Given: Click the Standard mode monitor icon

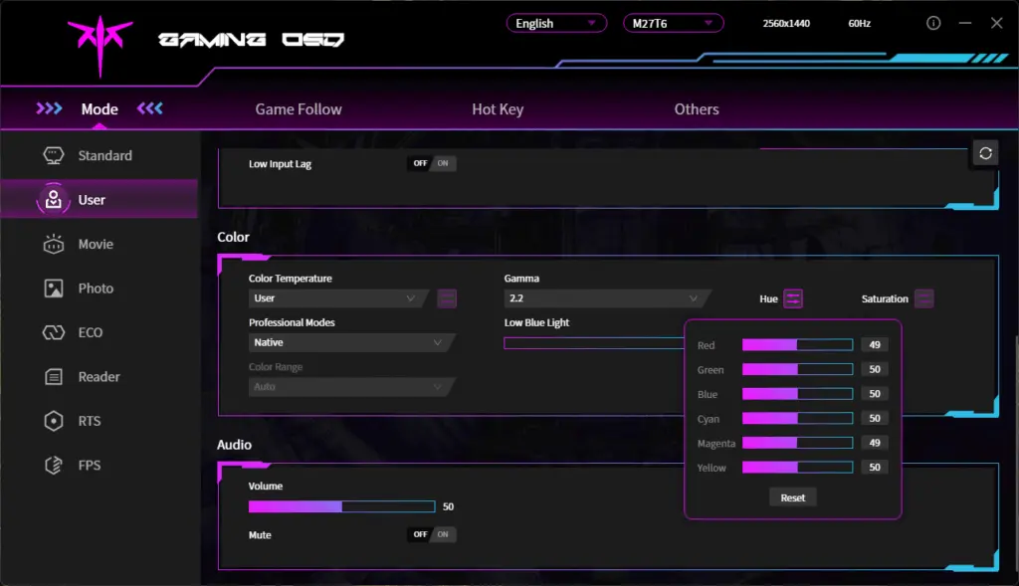Looking at the screenshot, I should (54, 156).
